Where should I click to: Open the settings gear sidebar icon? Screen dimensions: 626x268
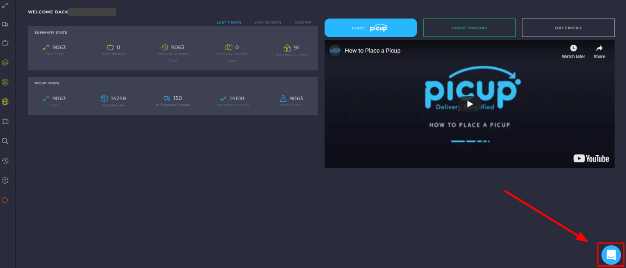pos(5,180)
